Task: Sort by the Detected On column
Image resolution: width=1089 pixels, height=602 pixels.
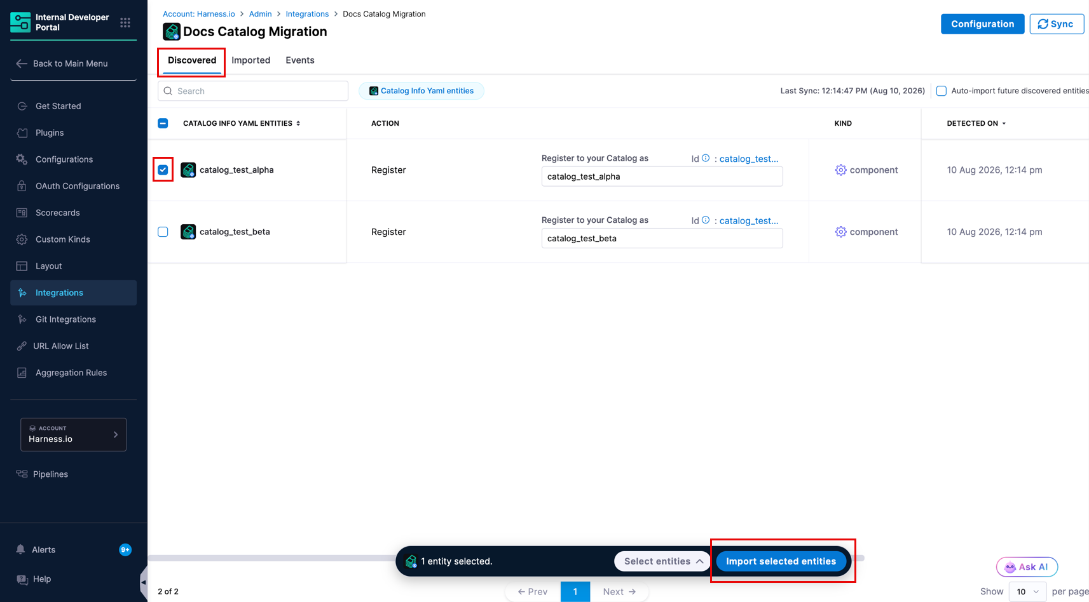Action: tap(976, 123)
